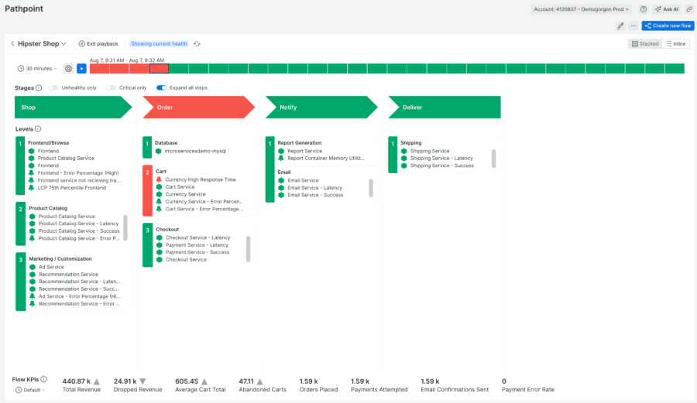Click the help question mark icon
The image size is (697, 403).
click(x=644, y=9)
